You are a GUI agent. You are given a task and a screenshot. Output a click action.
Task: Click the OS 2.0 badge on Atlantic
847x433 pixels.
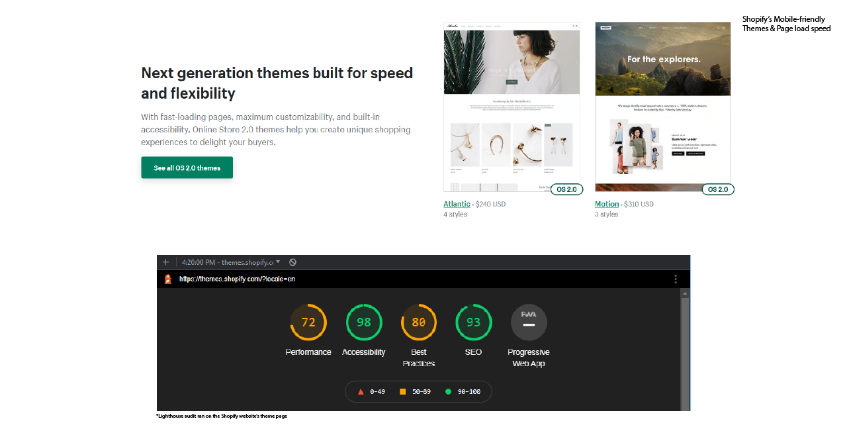click(x=566, y=189)
